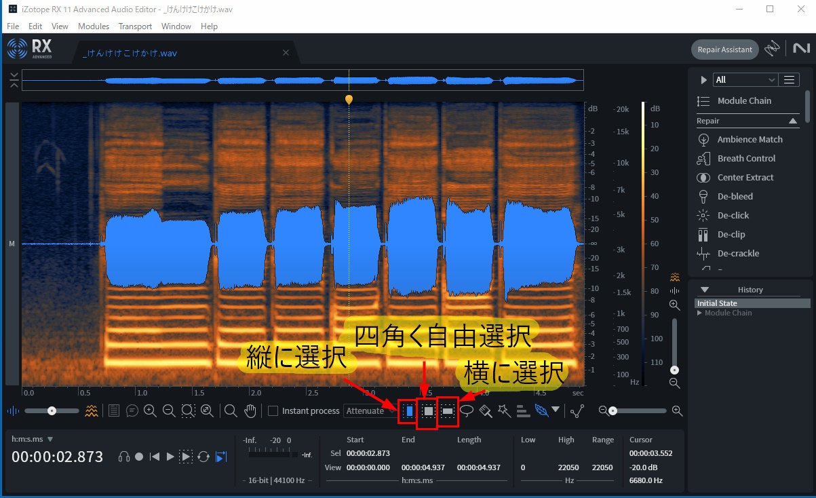
Task: Activate the Grab (hand) pan tool
Action: point(250,410)
